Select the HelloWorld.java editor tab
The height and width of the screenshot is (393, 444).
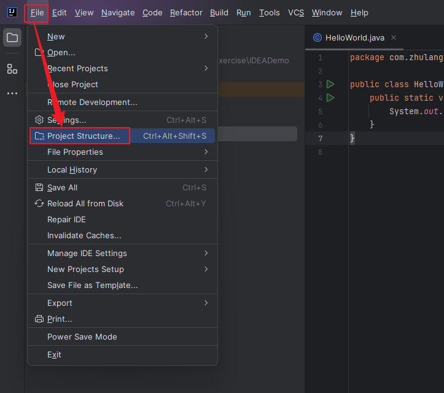pyautogui.click(x=354, y=37)
